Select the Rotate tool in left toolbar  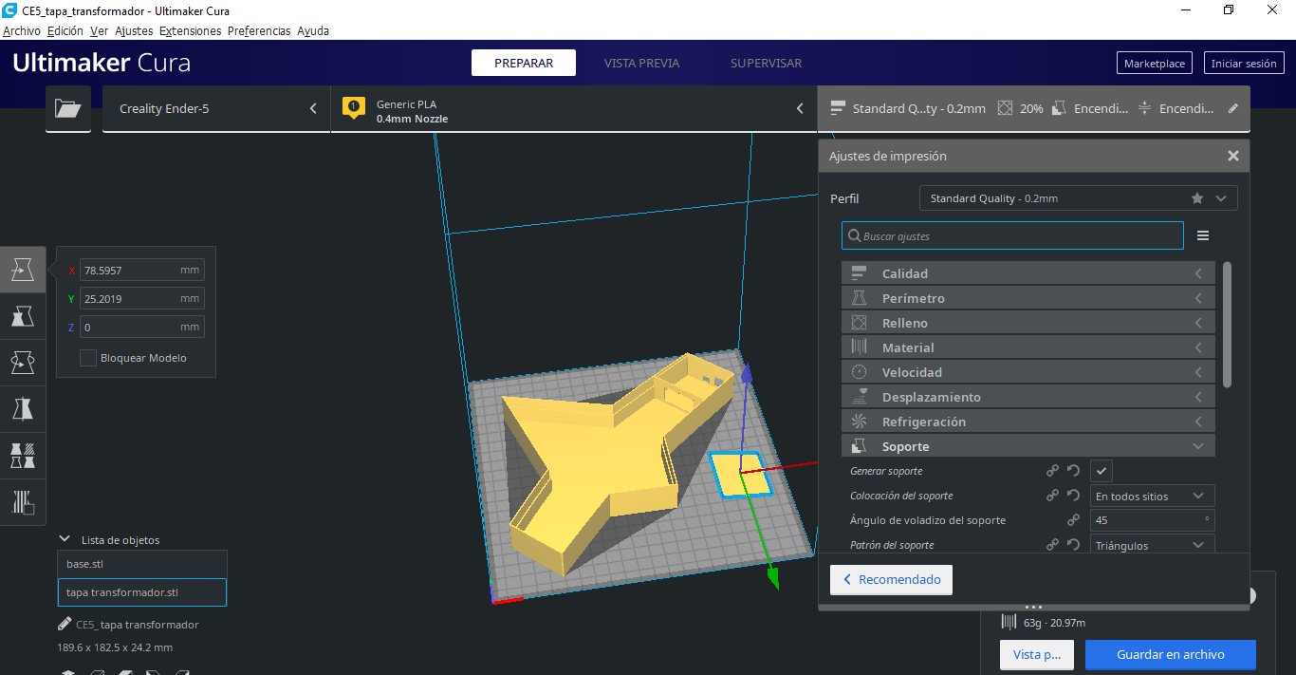coord(23,362)
